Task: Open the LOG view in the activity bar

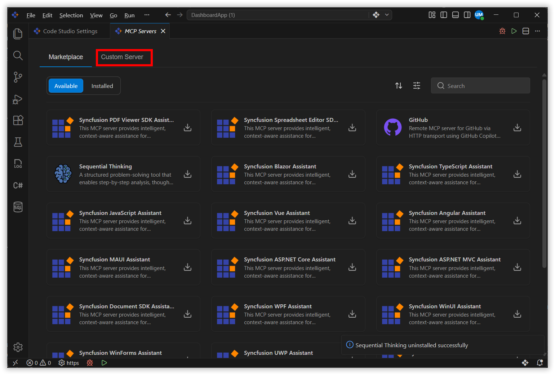Action: 18,164
